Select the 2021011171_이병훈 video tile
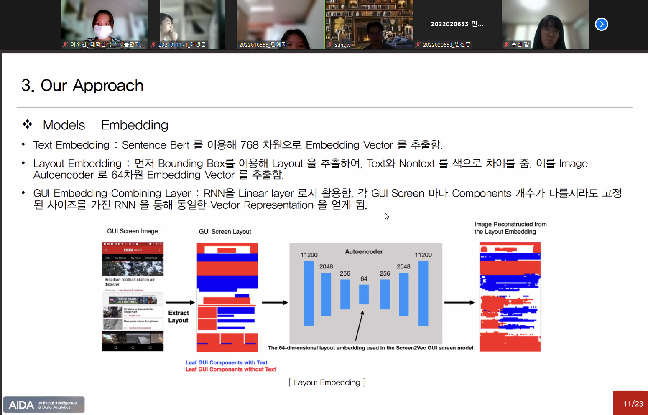This screenshot has width=648, height=415. (192, 24)
